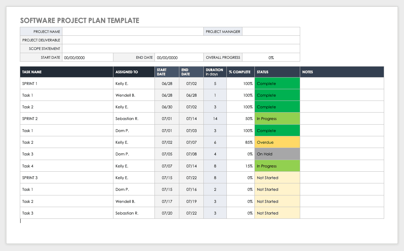Click the gray On Hold status cell

pyautogui.click(x=277, y=154)
